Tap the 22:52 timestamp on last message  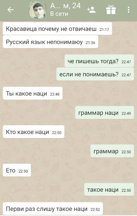coord(95,209)
